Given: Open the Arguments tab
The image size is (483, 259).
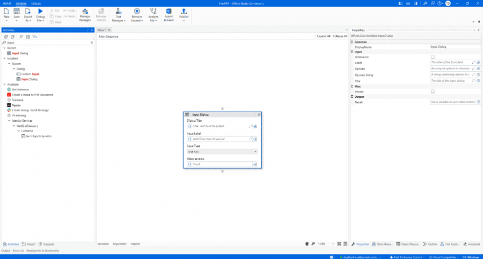Looking at the screenshot, I should [119, 244].
